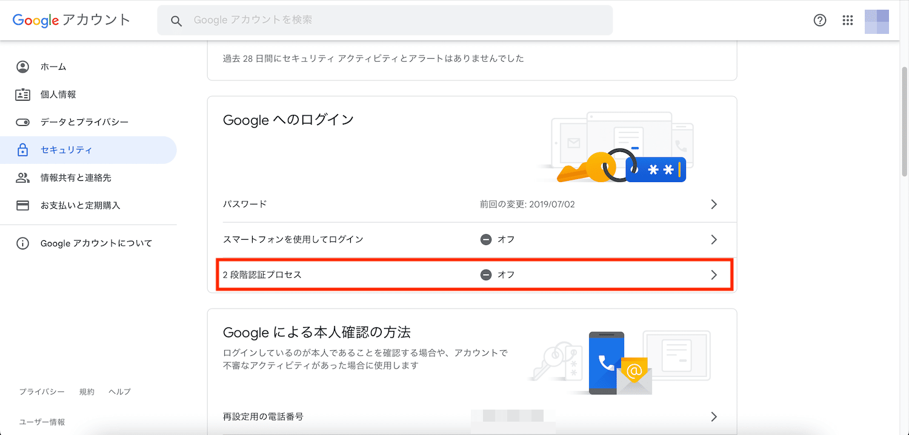Open the プライバシー footer link

pos(41,392)
